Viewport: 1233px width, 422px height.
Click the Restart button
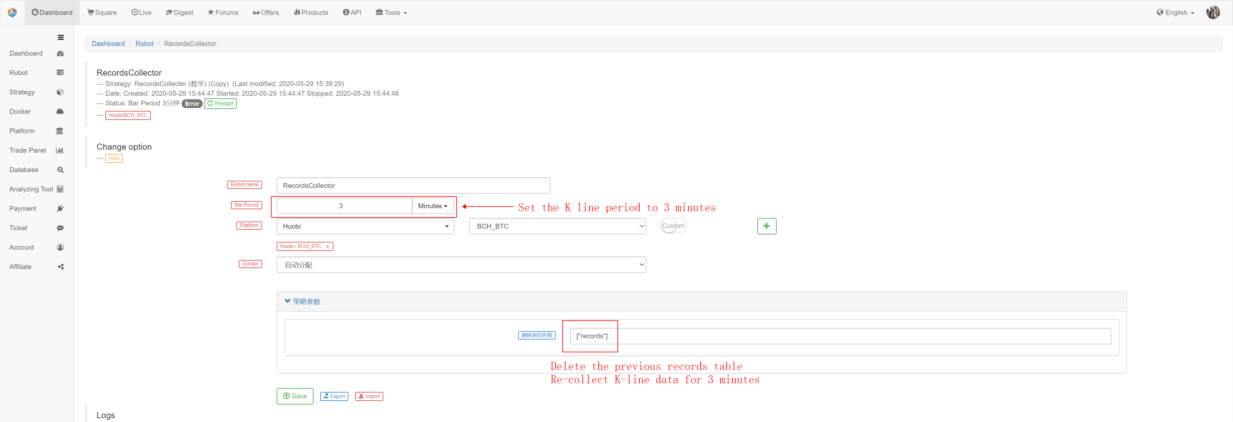[220, 103]
